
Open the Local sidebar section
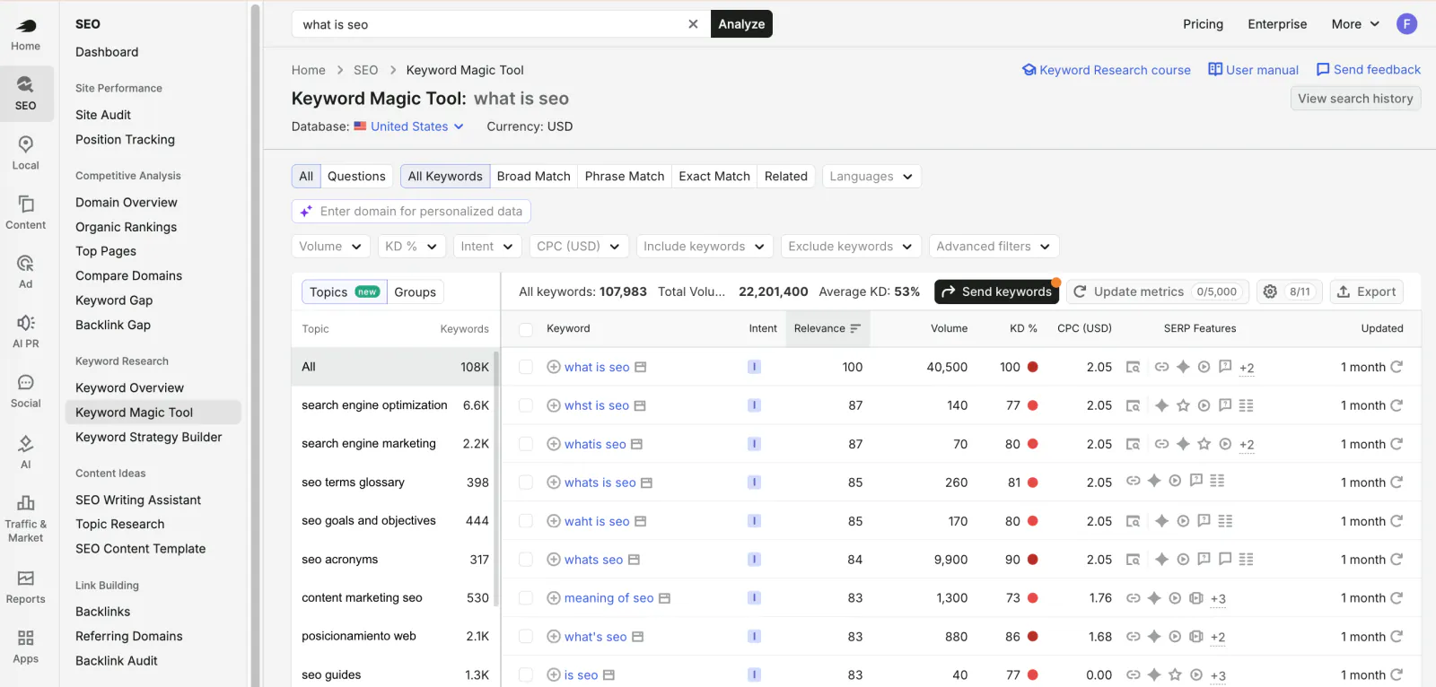(25, 152)
